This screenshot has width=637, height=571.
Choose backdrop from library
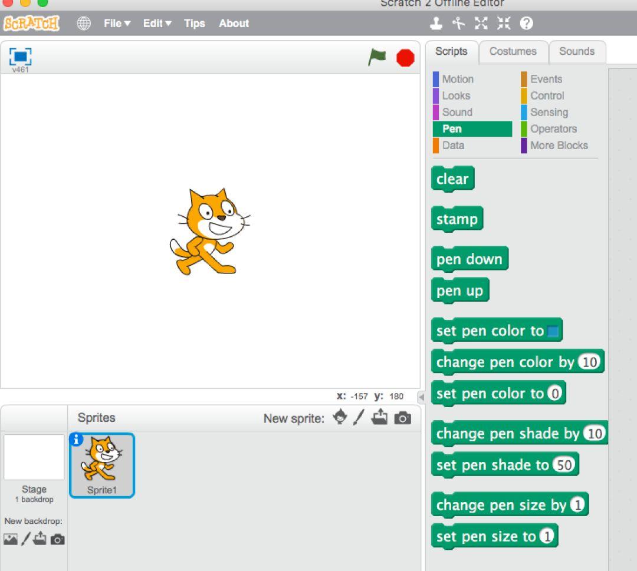(11, 539)
